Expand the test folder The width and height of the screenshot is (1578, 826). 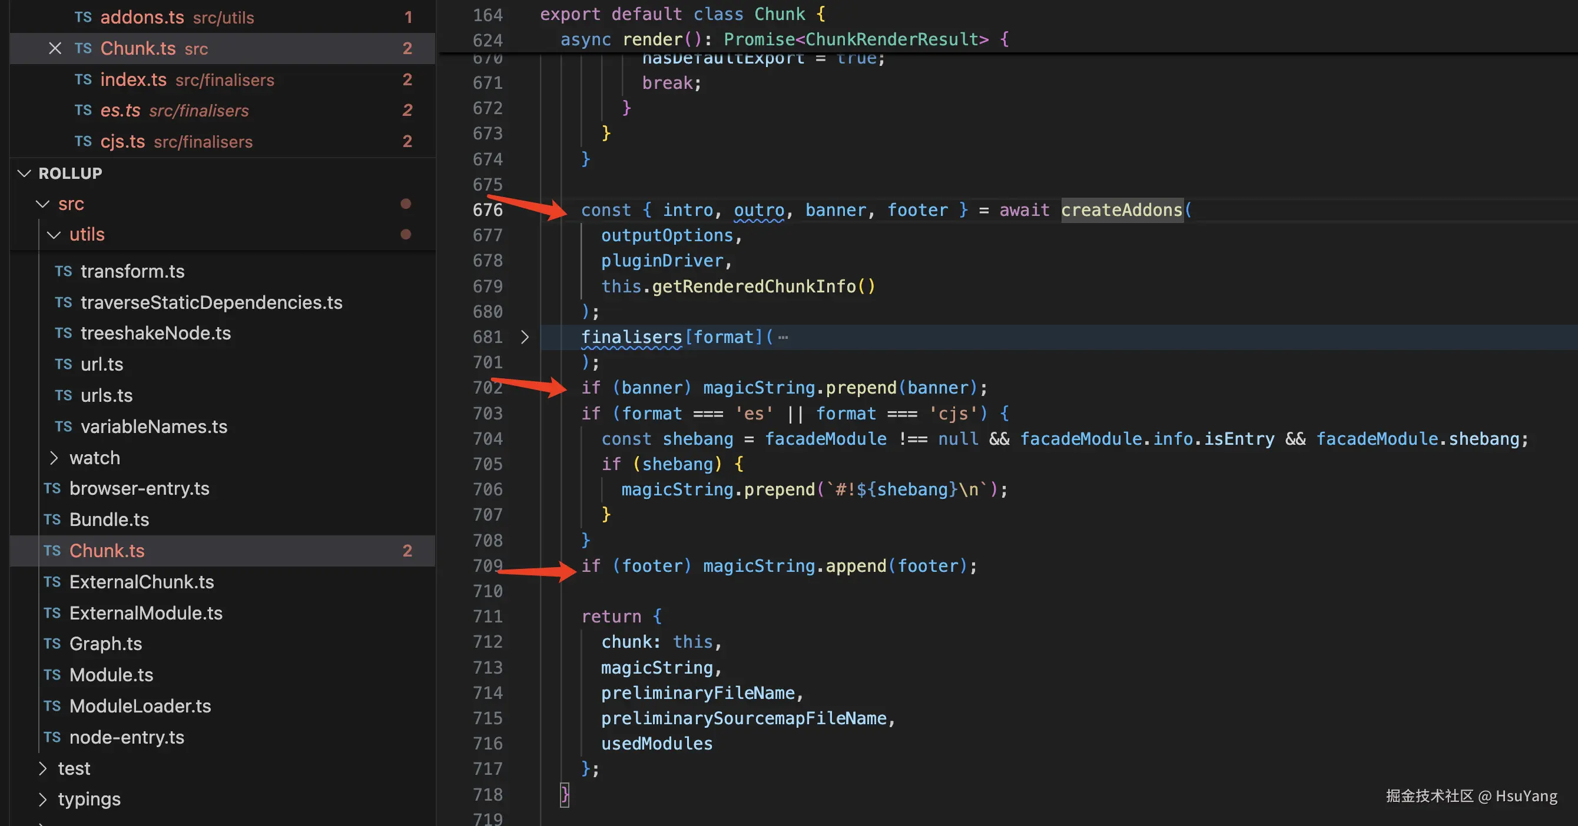(x=43, y=768)
